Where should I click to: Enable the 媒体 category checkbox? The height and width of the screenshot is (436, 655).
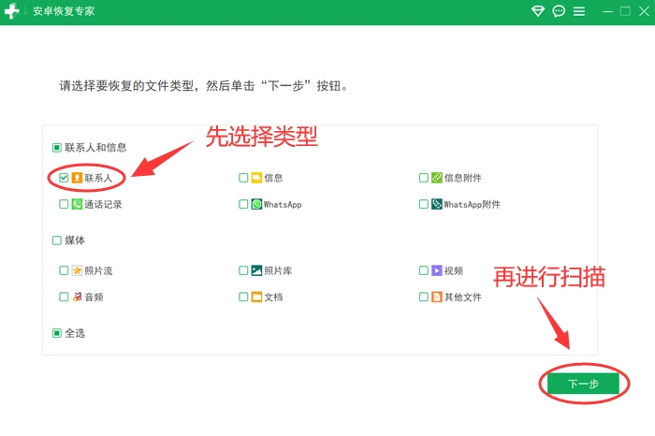tap(57, 240)
